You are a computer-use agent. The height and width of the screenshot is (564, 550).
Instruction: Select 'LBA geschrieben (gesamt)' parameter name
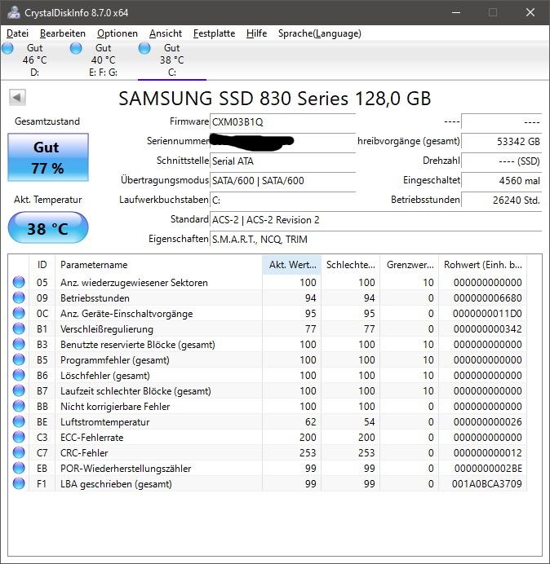tap(116, 484)
